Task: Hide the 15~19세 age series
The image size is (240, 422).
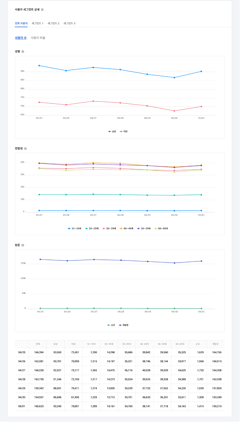Action: [x=75, y=229]
